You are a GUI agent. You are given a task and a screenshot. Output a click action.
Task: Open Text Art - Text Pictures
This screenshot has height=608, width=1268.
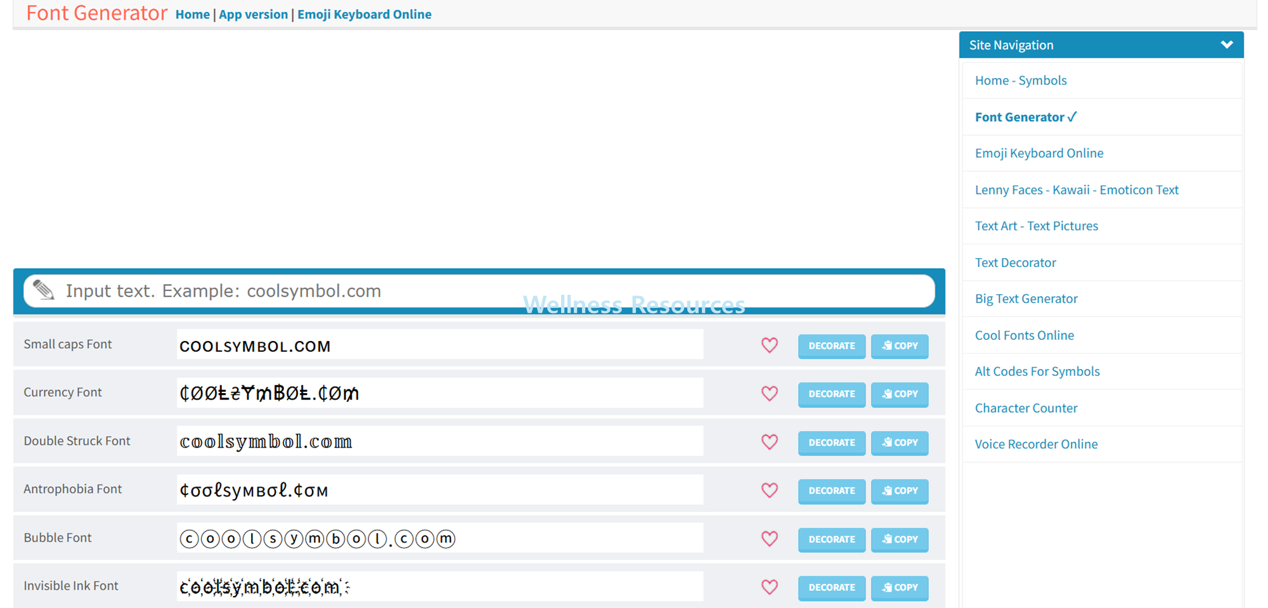click(1037, 226)
